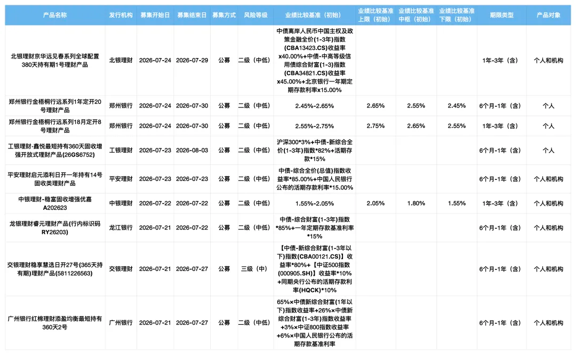This screenshot has width=576, height=355.
Task: Click upper limit 2.05%
Action: 376,203
